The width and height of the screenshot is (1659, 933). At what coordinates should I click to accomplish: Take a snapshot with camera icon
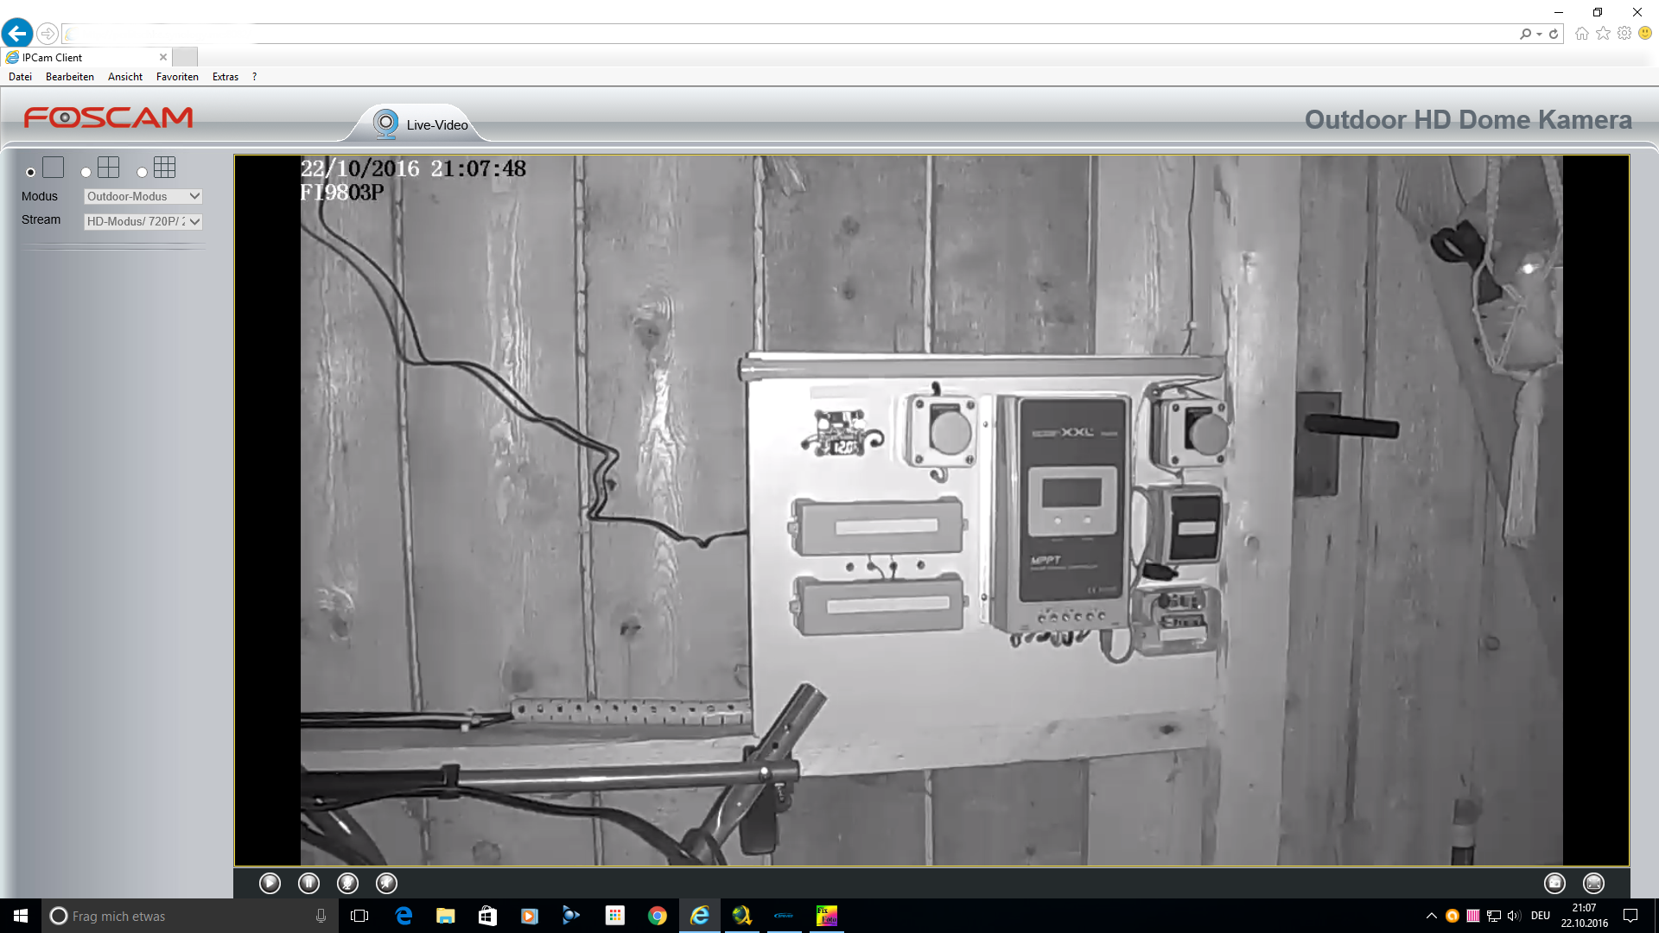pyautogui.click(x=1554, y=883)
